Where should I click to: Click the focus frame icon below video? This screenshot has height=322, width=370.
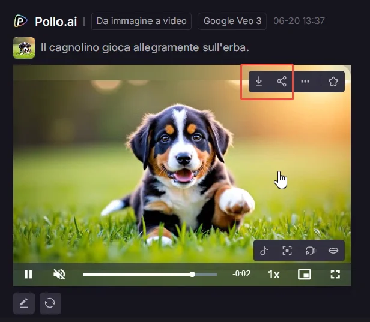point(287,251)
